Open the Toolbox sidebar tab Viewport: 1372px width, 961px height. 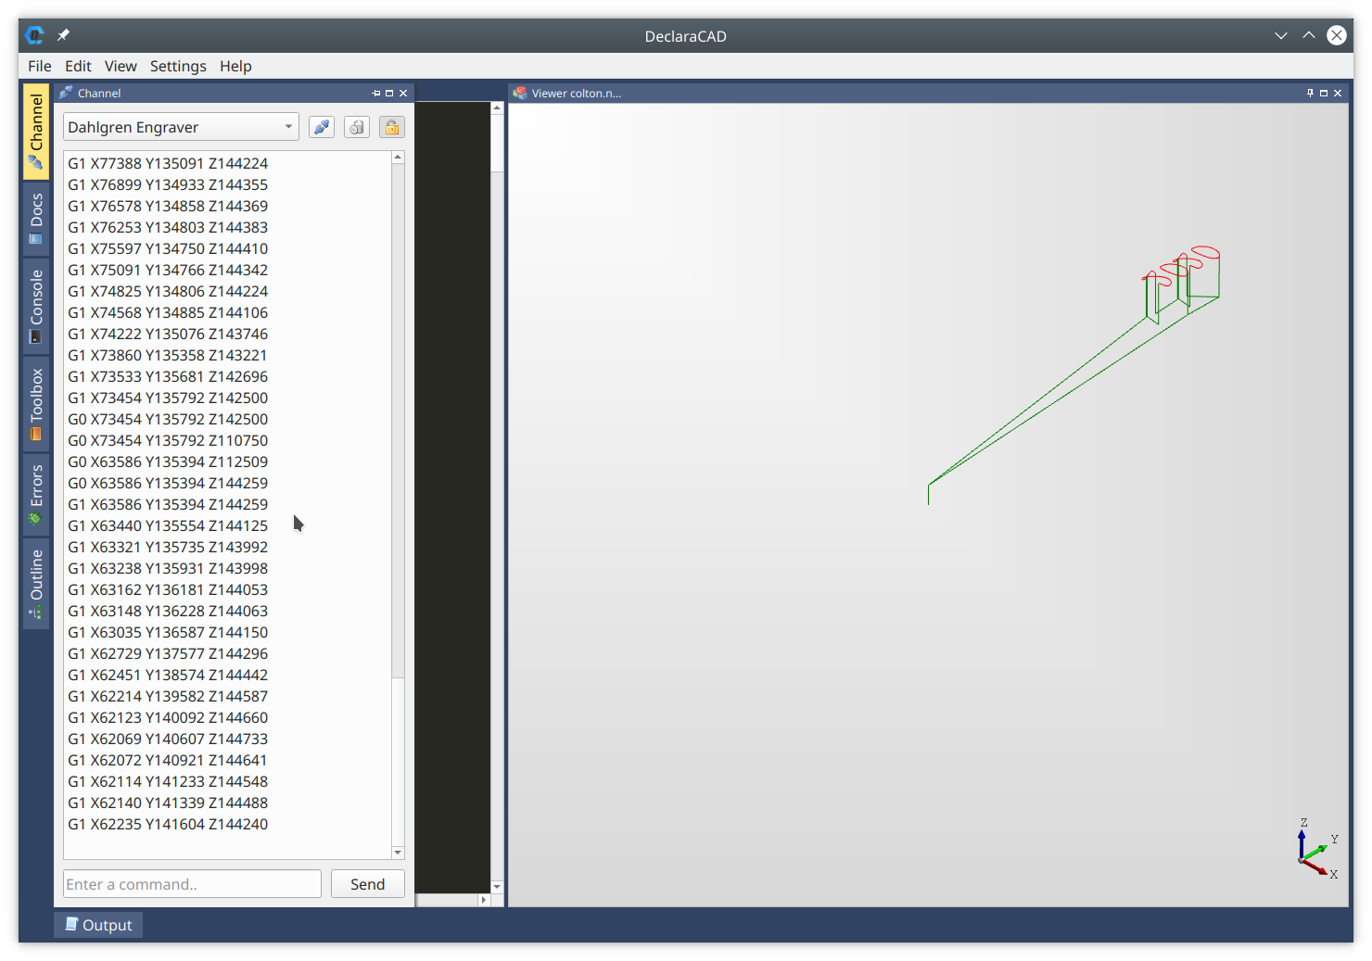[x=36, y=403]
